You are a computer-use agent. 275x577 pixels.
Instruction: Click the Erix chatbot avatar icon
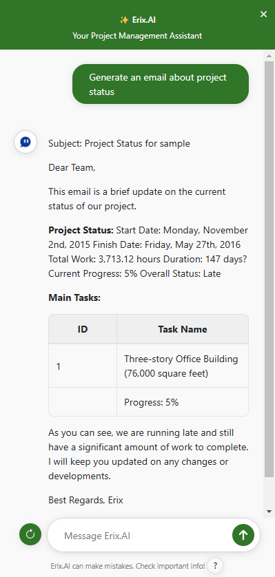(x=26, y=142)
